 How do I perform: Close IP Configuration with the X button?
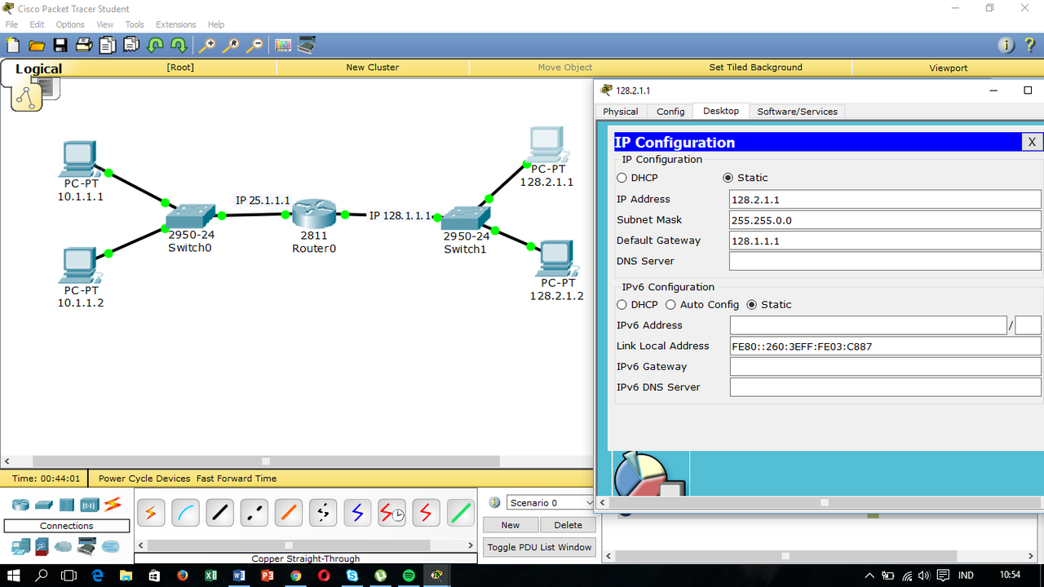tap(1032, 142)
